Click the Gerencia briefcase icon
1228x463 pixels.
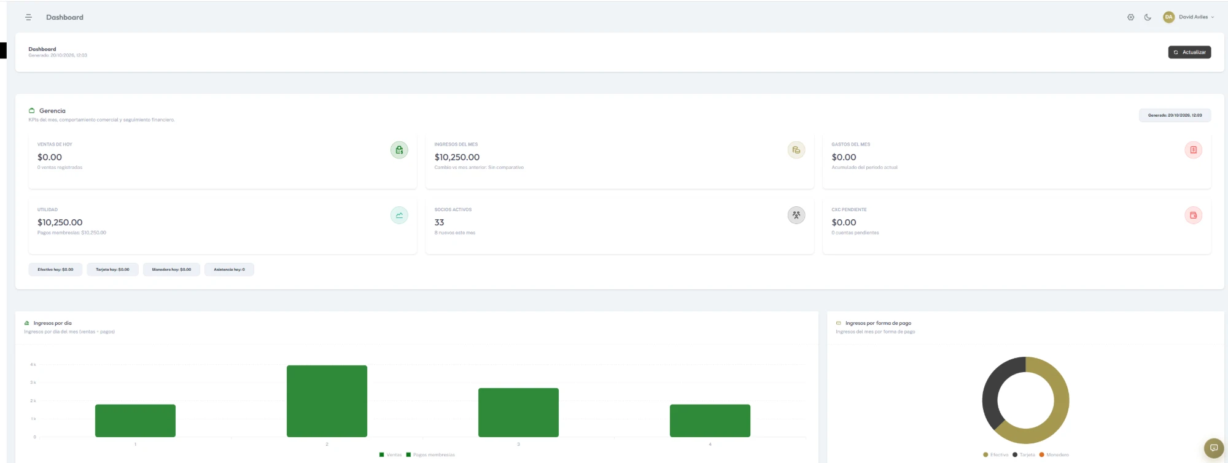pyautogui.click(x=31, y=111)
